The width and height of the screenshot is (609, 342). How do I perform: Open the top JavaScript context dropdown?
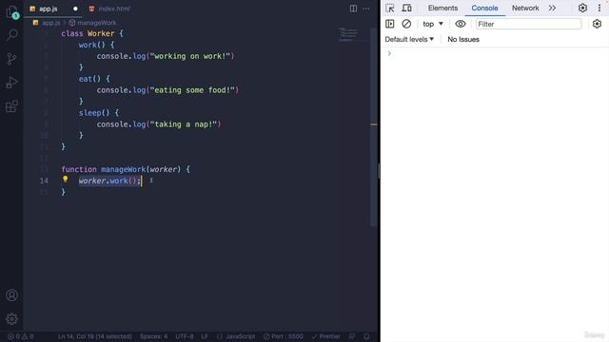tap(433, 24)
